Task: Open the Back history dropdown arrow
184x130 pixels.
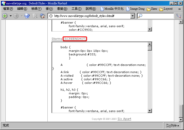Action: pyautogui.click(x=11, y=16)
